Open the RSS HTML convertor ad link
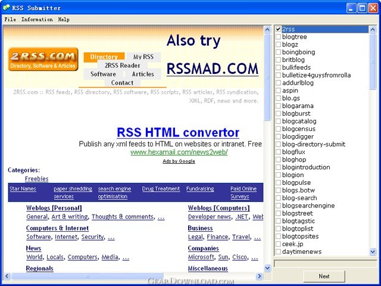 click(x=178, y=132)
